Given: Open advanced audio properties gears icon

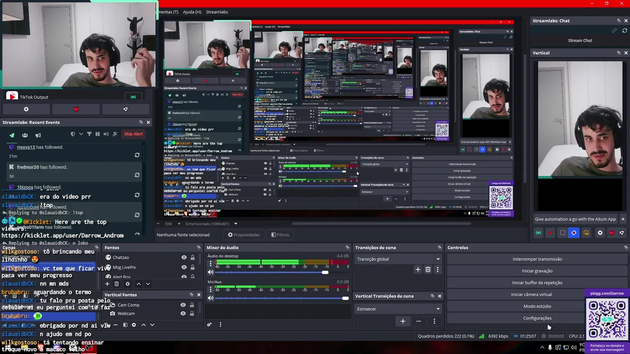Looking at the screenshot, I should pos(209,324).
